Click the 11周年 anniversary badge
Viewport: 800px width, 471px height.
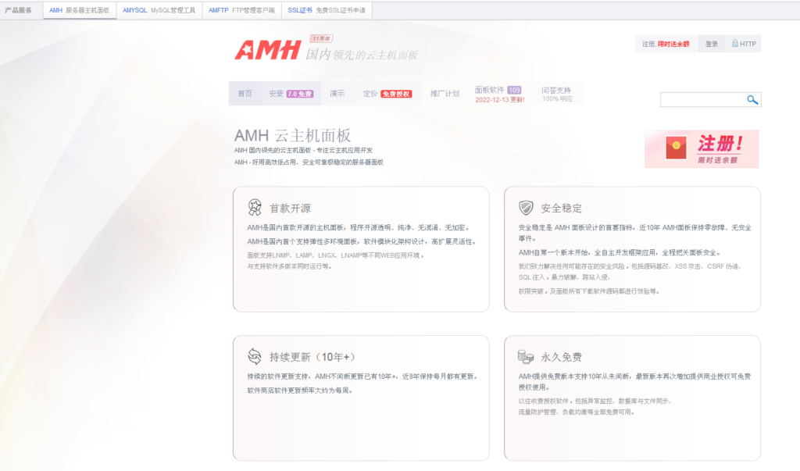pyautogui.click(x=321, y=38)
